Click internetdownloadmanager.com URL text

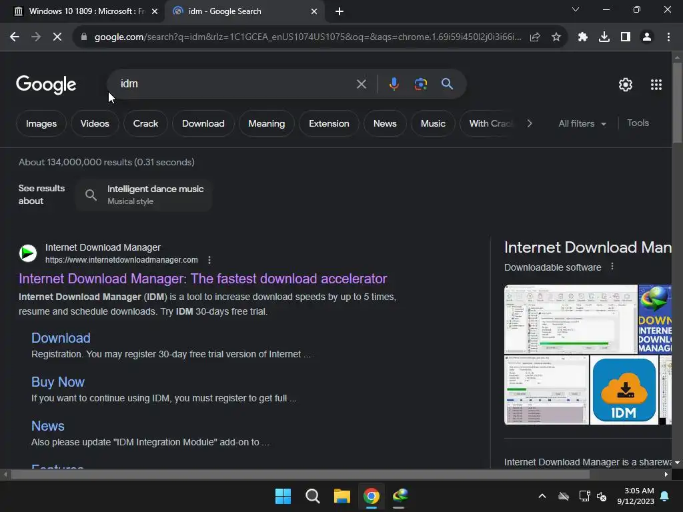pos(121,260)
